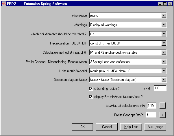This screenshot has width=174, height=136.
Task: Open Calculation method at input of R dropdown
Action: (164, 53)
